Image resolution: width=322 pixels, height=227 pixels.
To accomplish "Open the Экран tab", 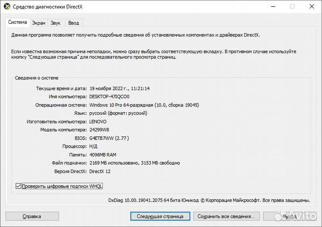I will coord(38,23).
